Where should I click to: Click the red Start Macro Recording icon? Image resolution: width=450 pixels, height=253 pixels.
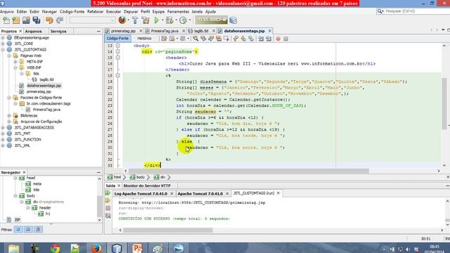tap(278, 39)
